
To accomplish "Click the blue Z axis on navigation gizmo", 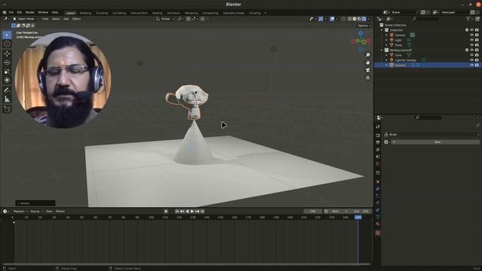I will (361, 33).
